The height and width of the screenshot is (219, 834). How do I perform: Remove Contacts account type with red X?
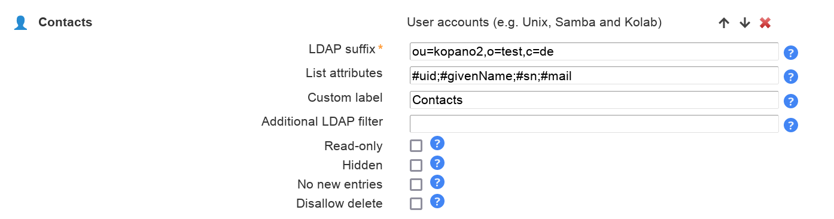(x=765, y=23)
